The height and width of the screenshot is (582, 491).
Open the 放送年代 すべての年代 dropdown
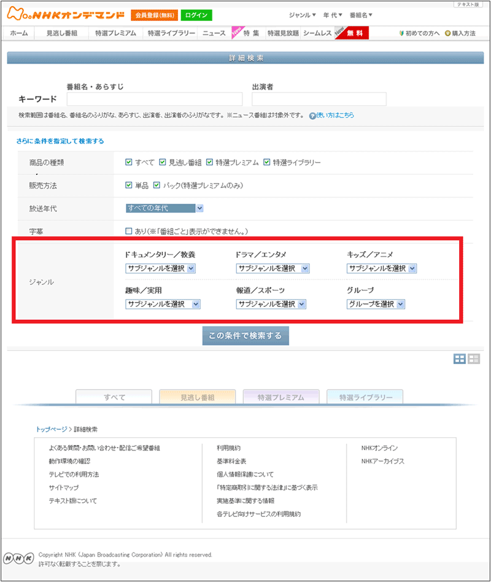click(164, 208)
